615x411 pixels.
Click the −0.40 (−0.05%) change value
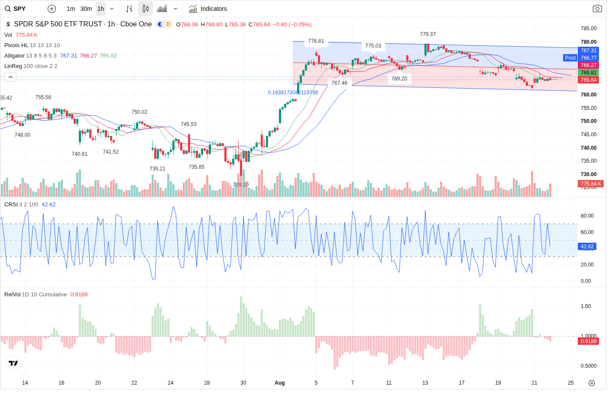(292, 25)
